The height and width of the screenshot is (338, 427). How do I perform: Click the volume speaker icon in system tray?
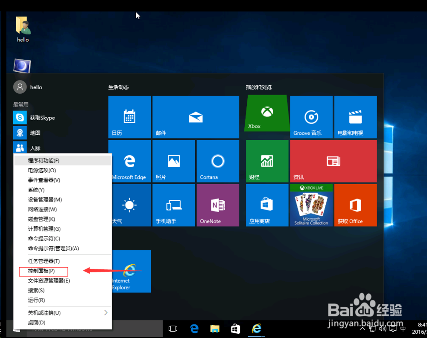pyautogui.click(x=382, y=328)
